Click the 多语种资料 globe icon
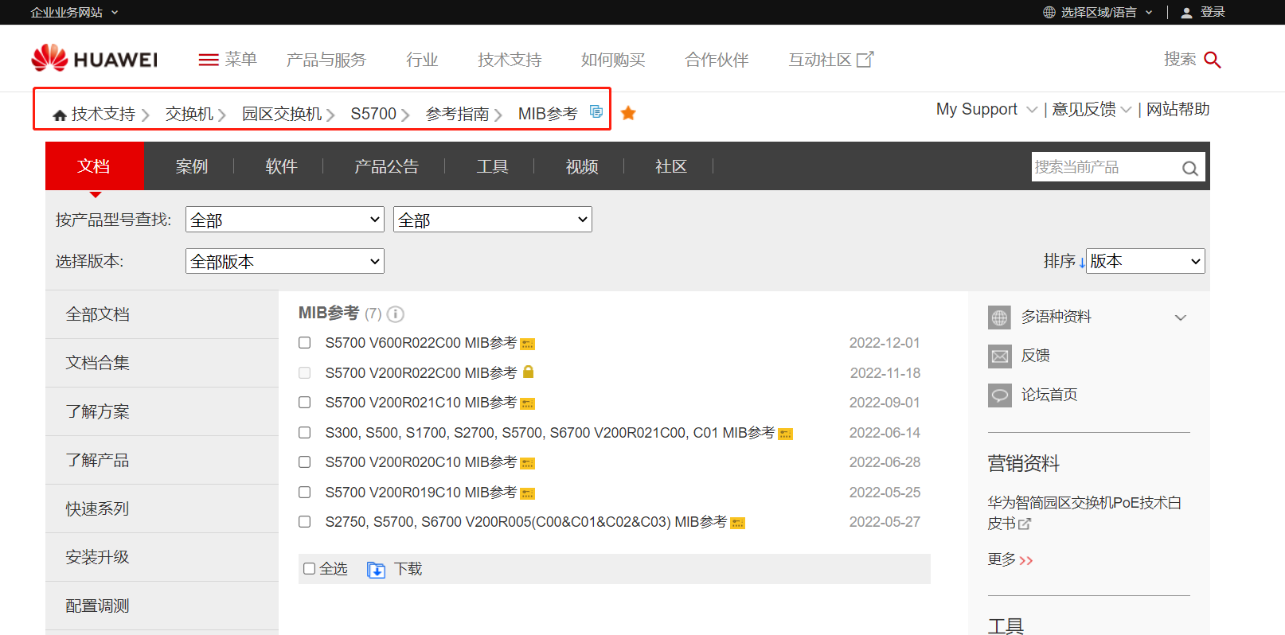Screen dimensions: 1285x635 [x=999, y=317]
